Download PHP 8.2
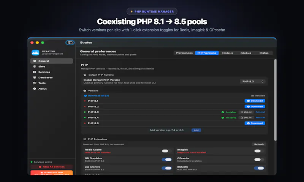Viewport: 304px width, 182px height. click(255, 106)
